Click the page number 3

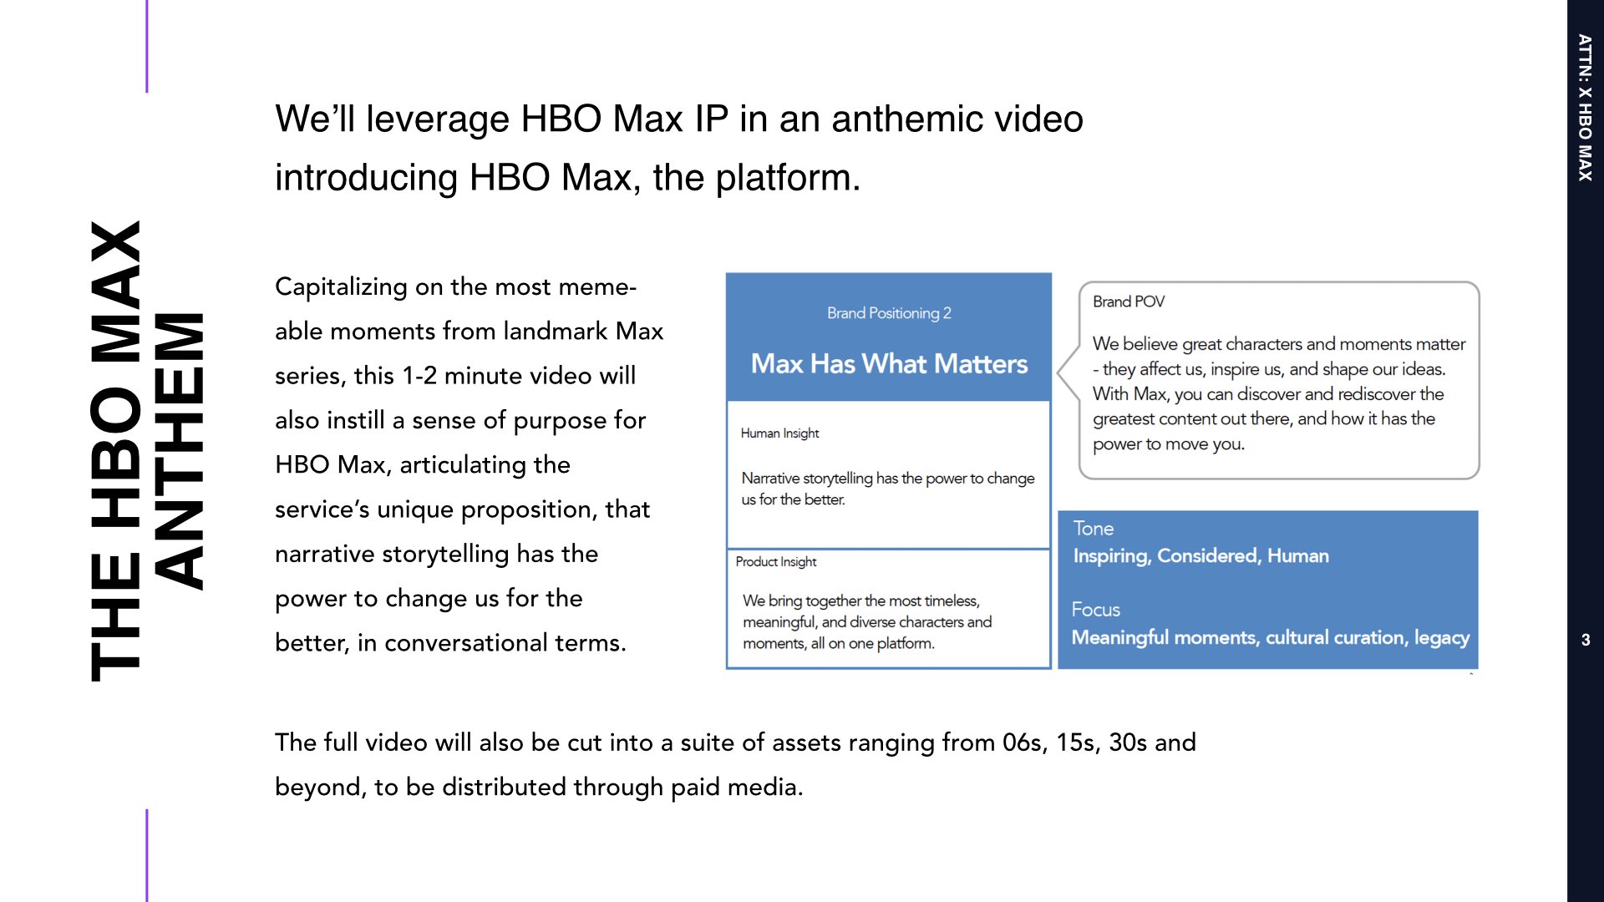click(1586, 640)
